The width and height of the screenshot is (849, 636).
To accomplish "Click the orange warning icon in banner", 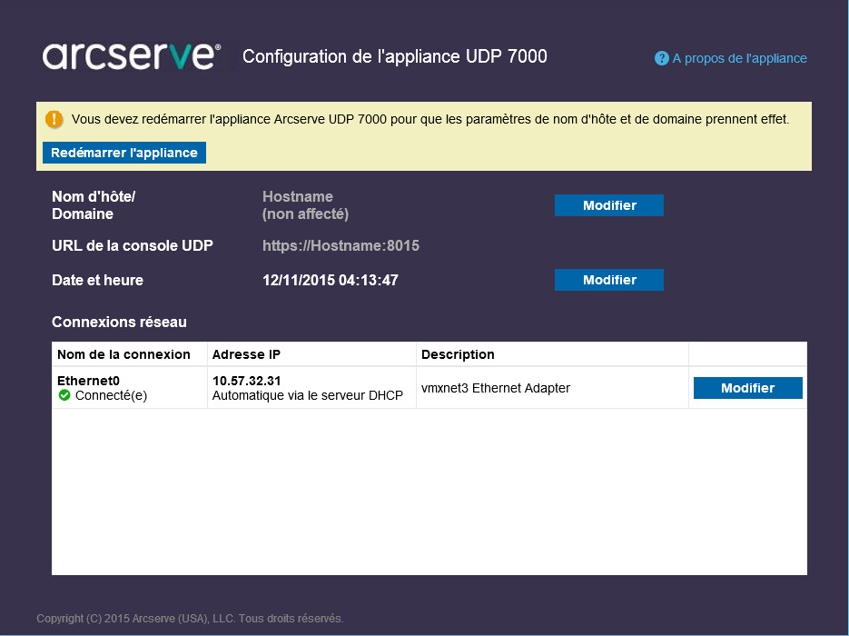I will pyautogui.click(x=54, y=119).
